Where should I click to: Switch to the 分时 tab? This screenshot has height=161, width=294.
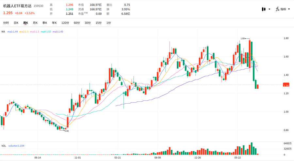tap(6, 23)
